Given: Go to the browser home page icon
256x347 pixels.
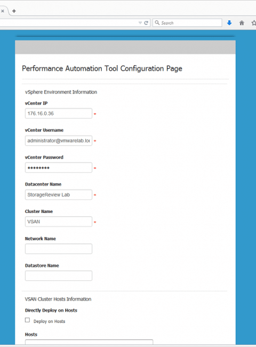Looking at the screenshot, I should click(242, 22).
